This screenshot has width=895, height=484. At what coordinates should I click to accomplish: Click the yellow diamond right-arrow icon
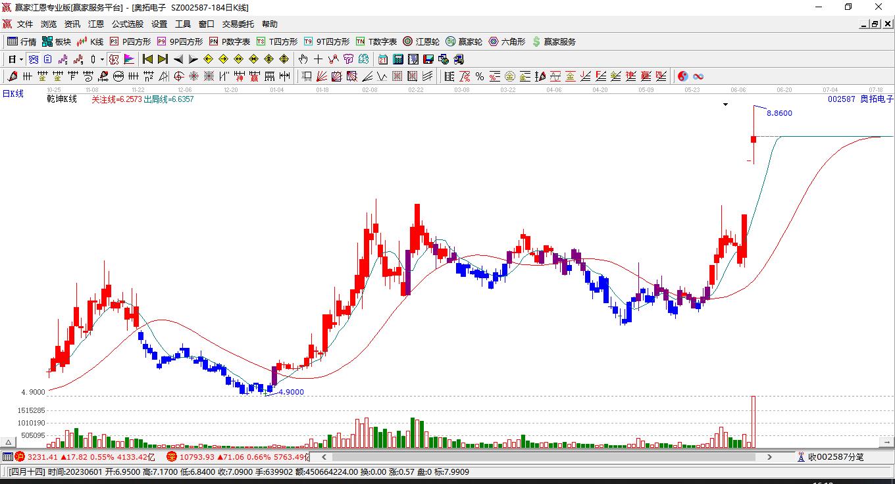(x=223, y=59)
